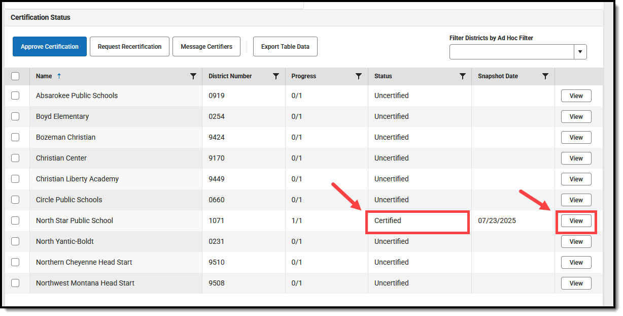This screenshot has width=623, height=316.
Task: View the North Yantic-Boldt details
Action: 576,242
